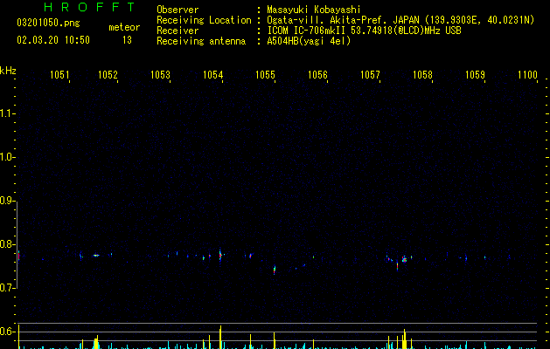Click the Observer label

(x=178, y=10)
